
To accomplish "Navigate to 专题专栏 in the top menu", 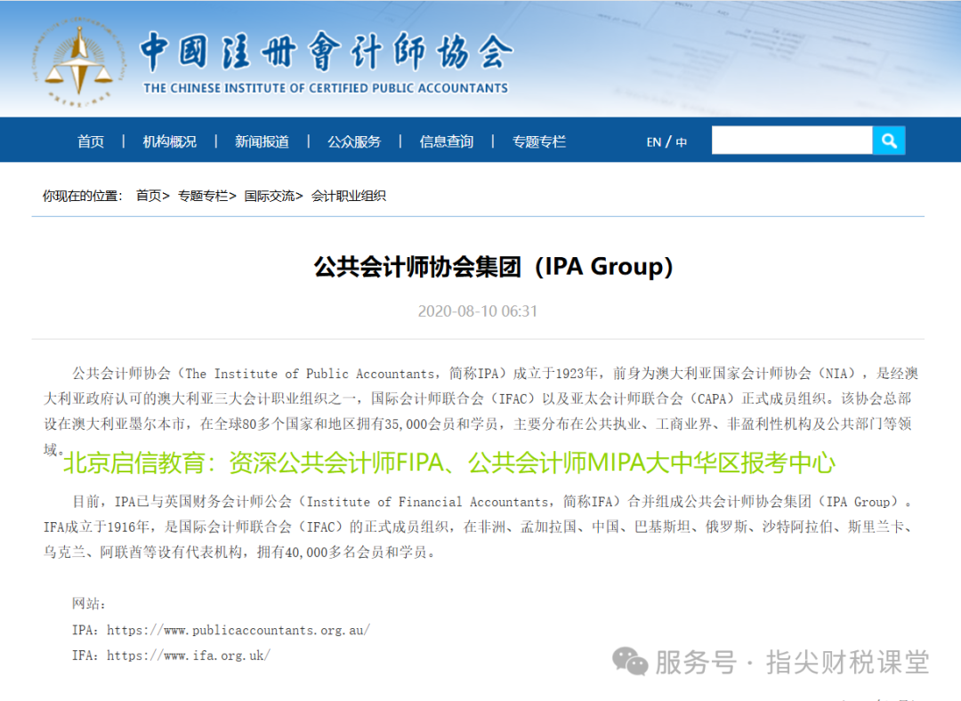I will tap(539, 141).
